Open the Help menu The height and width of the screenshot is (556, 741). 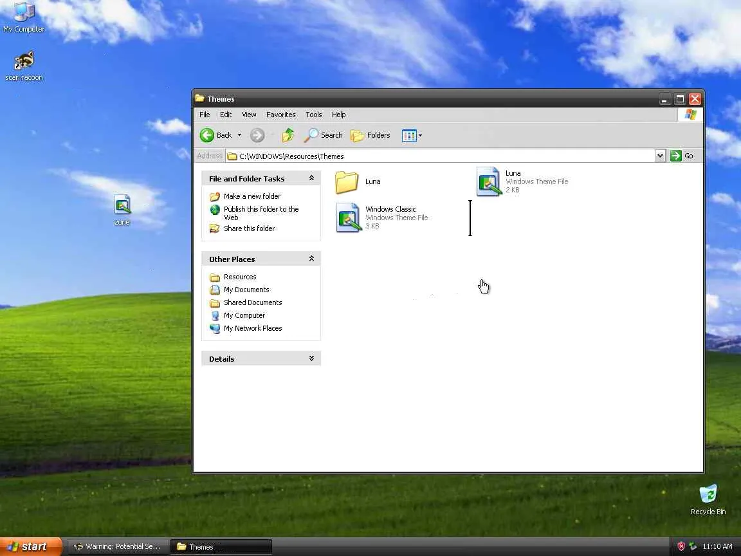pos(338,115)
